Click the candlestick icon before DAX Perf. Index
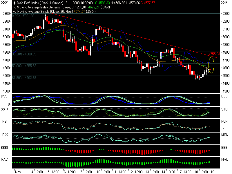The image size is (232, 174). pyautogui.click(x=14, y=3)
